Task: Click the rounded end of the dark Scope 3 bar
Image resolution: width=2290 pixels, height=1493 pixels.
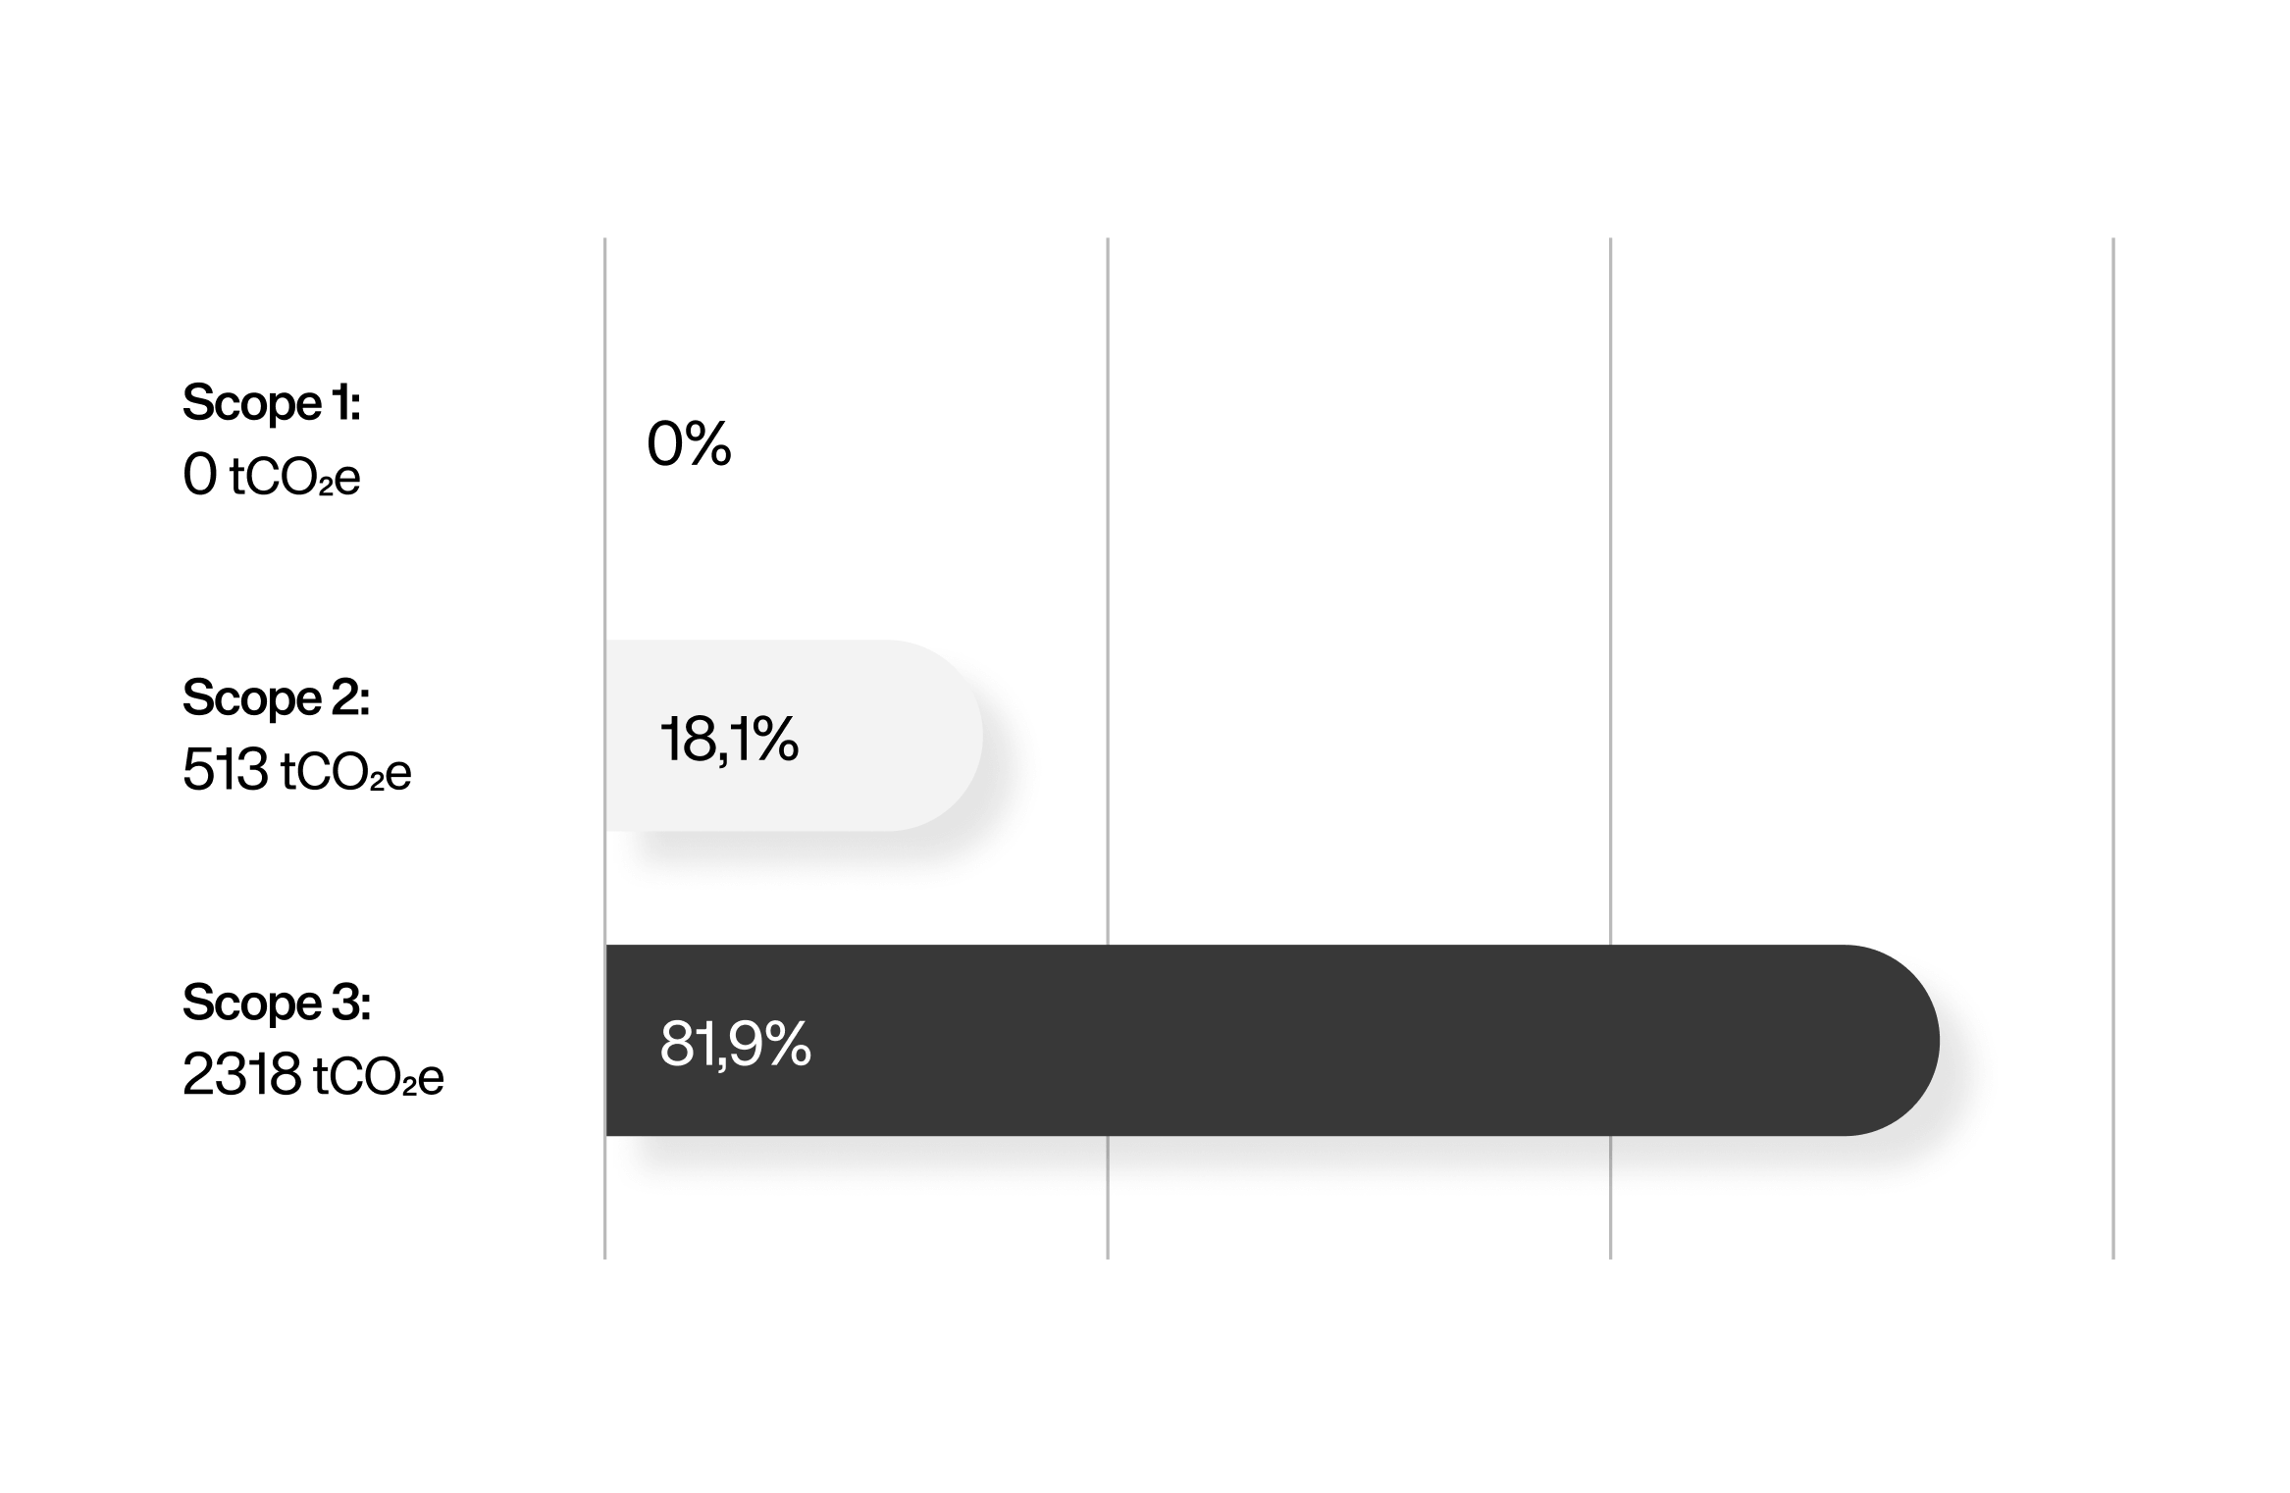Action: click(x=1894, y=1040)
